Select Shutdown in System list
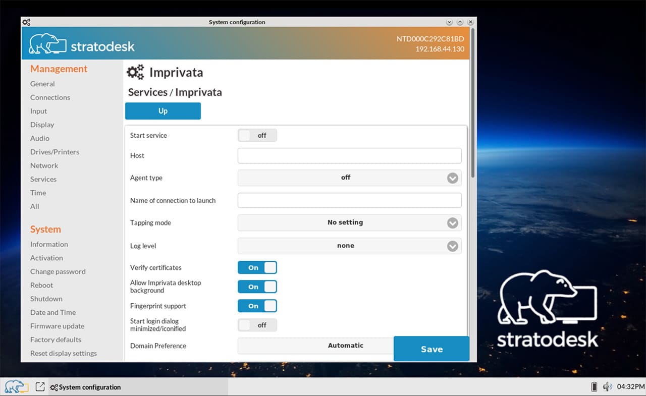Image resolution: width=646 pixels, height=396 pixels. pos(46,299)
